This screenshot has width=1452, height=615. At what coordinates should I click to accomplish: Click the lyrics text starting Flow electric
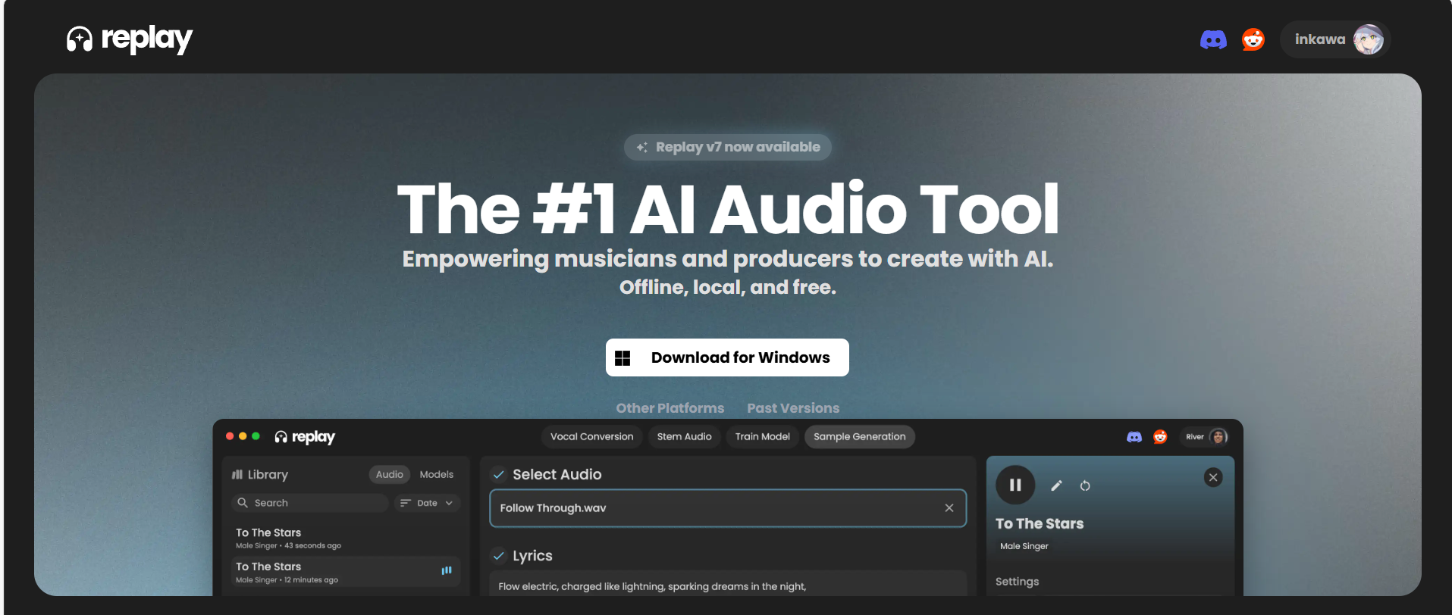pos(652,586)
